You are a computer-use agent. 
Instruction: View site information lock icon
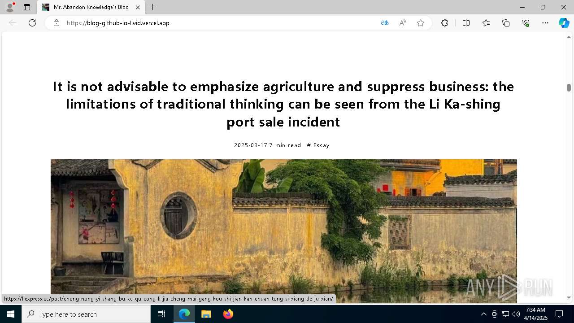pos(57,23)
